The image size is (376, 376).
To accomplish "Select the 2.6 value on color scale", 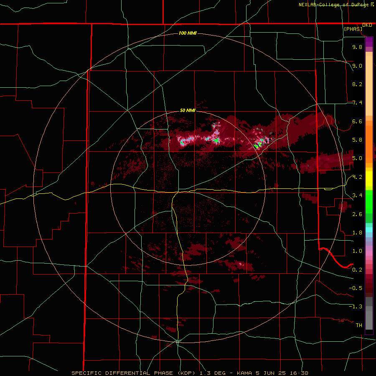I will pos(357,214).
